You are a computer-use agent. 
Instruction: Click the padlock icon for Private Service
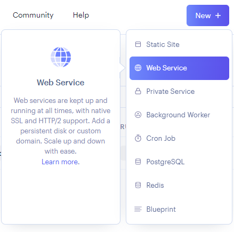[x=138, y=91]
